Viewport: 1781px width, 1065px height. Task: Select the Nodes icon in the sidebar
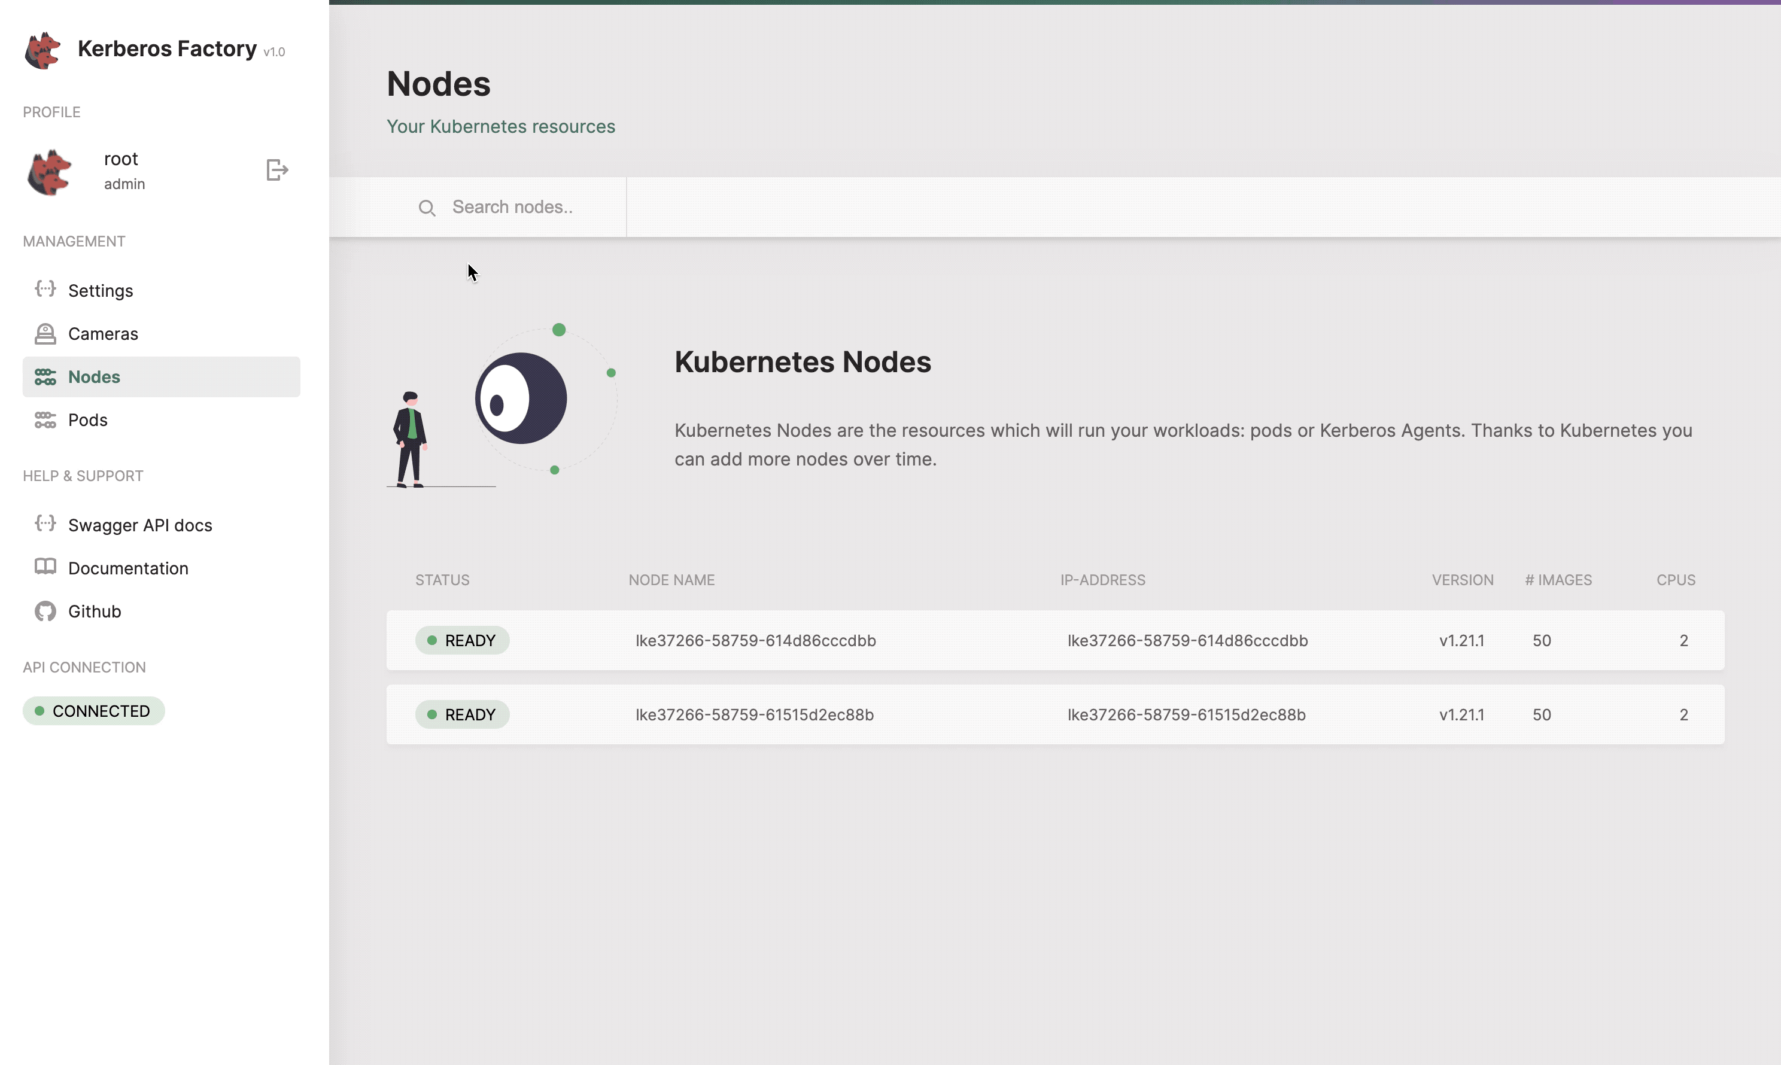pyautogui.click(x=45, y=377)
